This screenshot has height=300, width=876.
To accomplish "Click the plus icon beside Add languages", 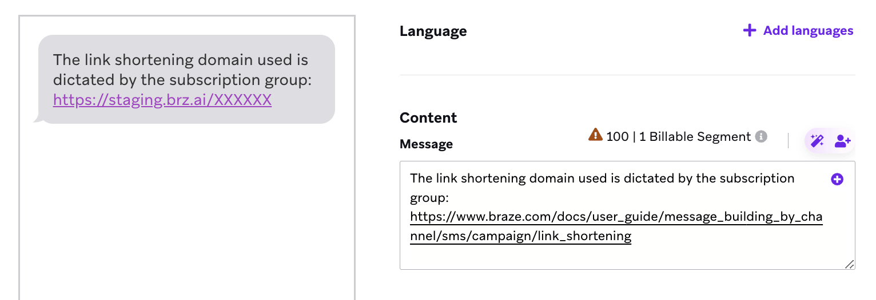I will (x=749, y=31).
